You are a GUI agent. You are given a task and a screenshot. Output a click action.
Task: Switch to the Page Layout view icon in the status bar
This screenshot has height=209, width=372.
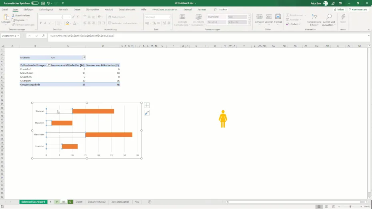point(326,207)
